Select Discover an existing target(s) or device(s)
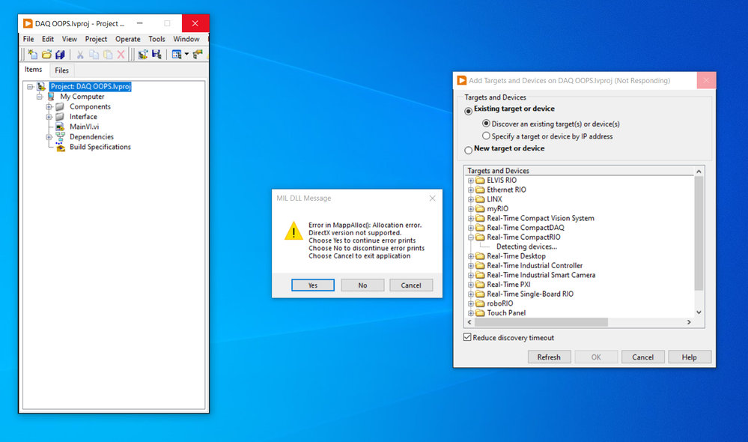The height and width of the screenshot is (442, 748). pos(486,123)
